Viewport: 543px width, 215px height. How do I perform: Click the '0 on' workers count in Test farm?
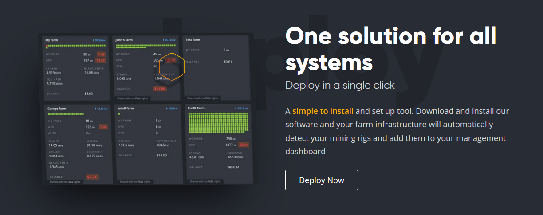(x=226, y=50)
